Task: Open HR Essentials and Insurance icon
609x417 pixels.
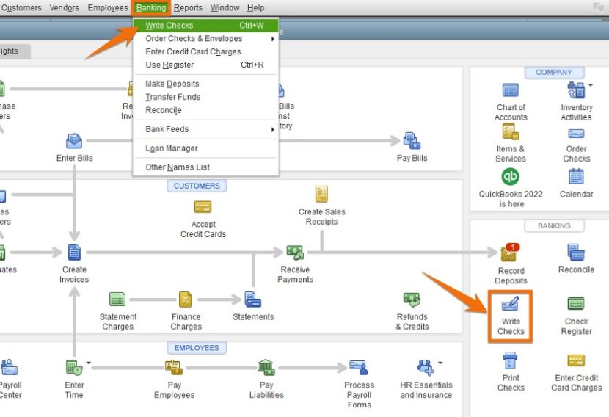Action: 426,368
